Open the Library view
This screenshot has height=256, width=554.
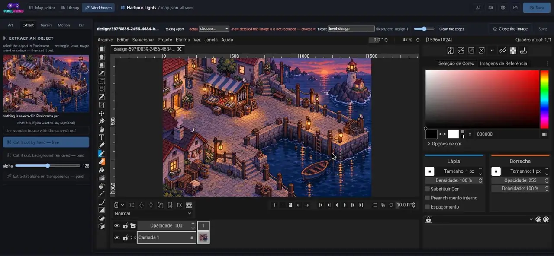[69, 8]
